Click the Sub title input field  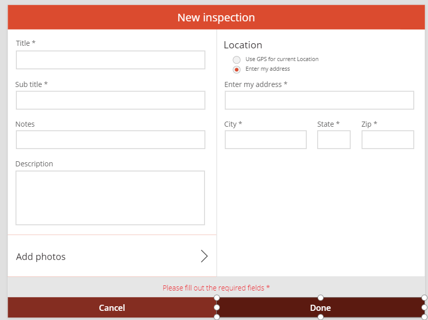pyautogui.click(x=110, y=100)
